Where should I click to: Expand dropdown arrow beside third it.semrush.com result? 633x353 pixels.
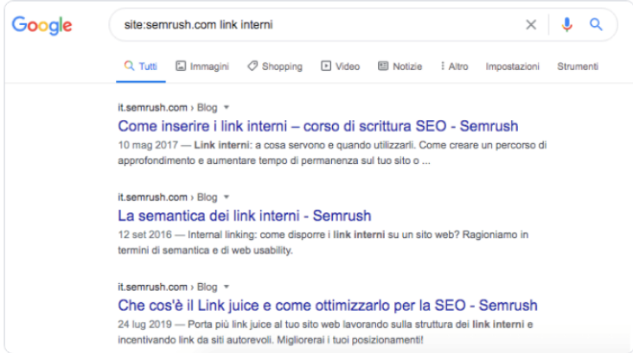(x=227, y=287)
